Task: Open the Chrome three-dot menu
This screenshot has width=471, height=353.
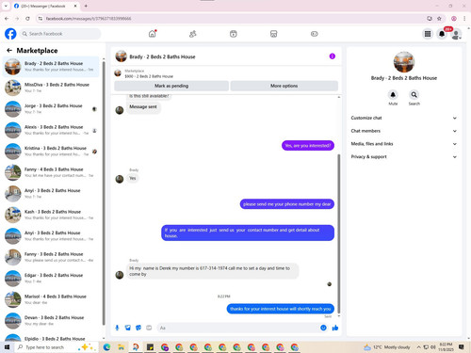Action: (464, 19)
